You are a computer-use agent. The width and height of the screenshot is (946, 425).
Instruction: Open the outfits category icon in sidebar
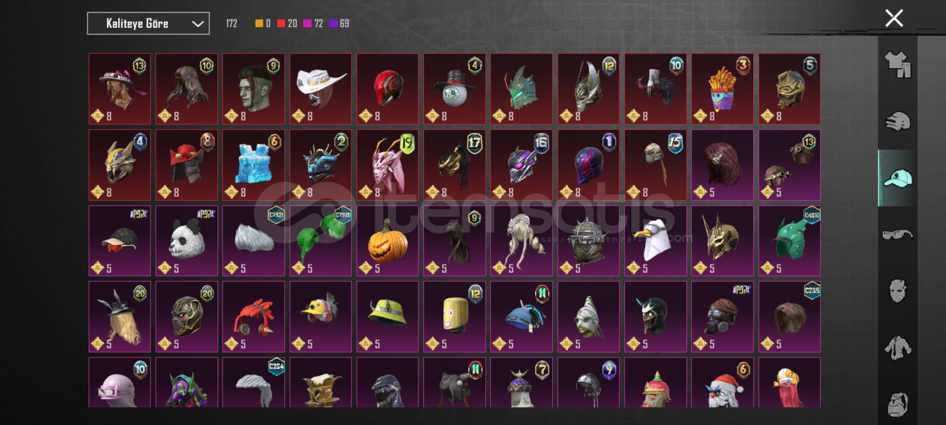tap(898, 65)
